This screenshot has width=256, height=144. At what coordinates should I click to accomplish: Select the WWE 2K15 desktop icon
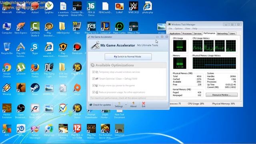coord(134,8)
